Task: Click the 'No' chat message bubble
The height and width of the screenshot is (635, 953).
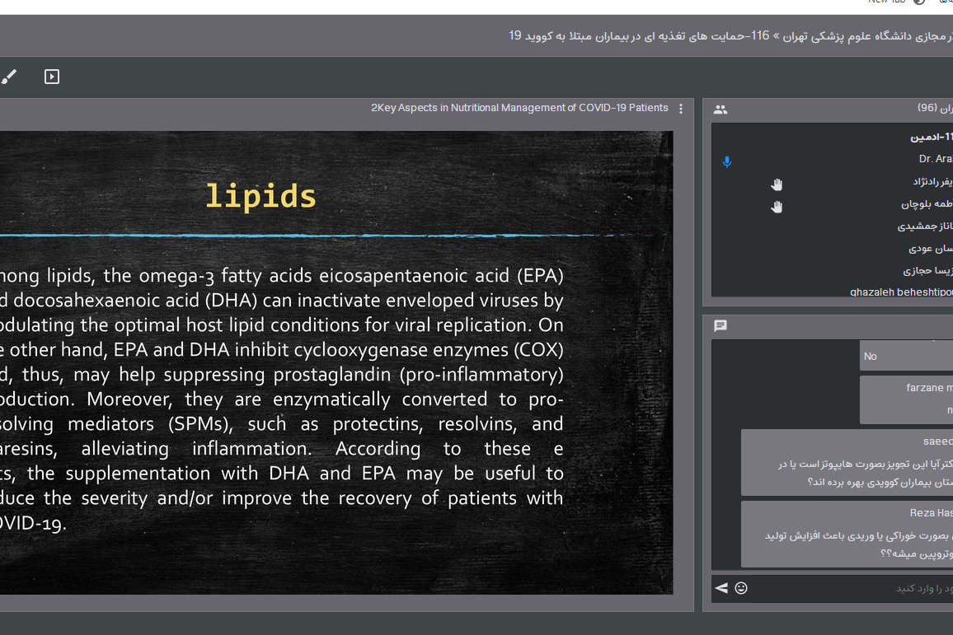Action: point(905,356)
